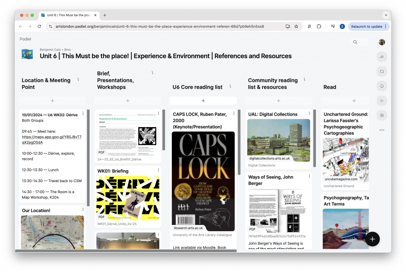Click the remake icon in sidebar
Screen dimensions: 406x272
(x=382, y=72)
